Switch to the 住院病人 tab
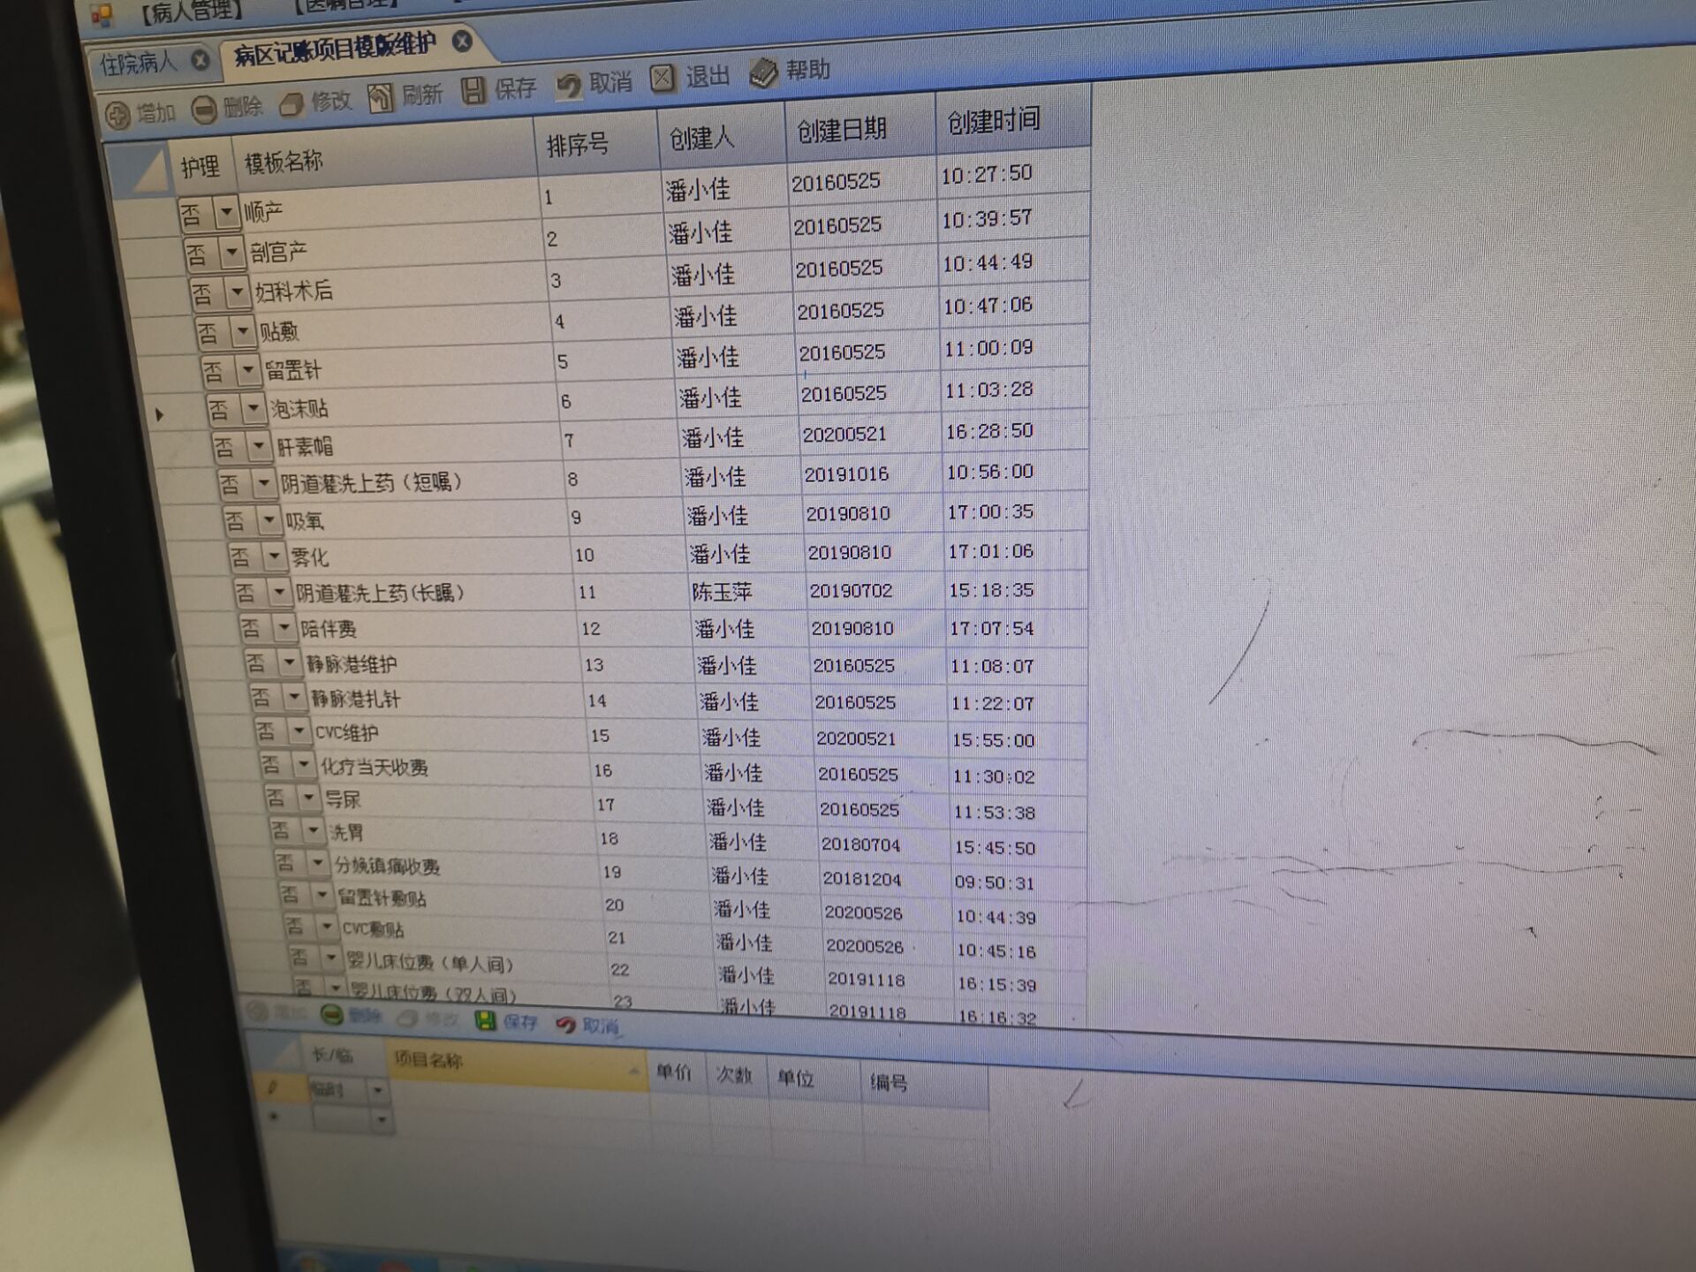 139,64
